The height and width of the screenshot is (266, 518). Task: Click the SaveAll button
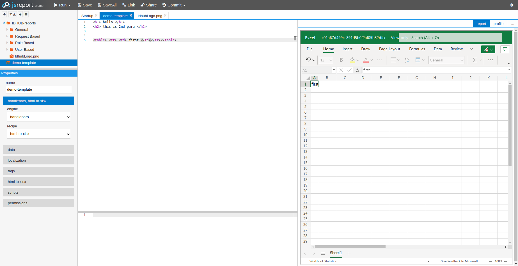(107, 5)
